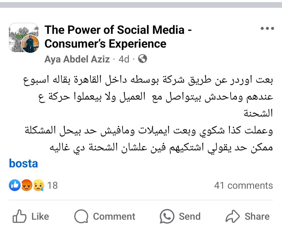Viewport: 282px width, 229px height.
Task: Open the three-dots post options menu
Action: [267, 29]
